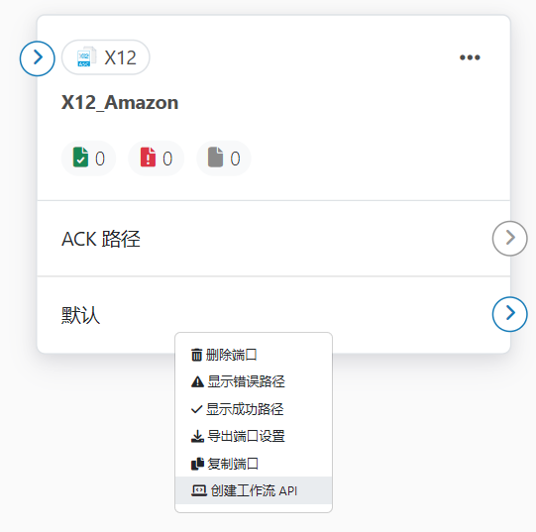
Task: Click the X12_Amazon port title
Action: click(x=120, y=103)
